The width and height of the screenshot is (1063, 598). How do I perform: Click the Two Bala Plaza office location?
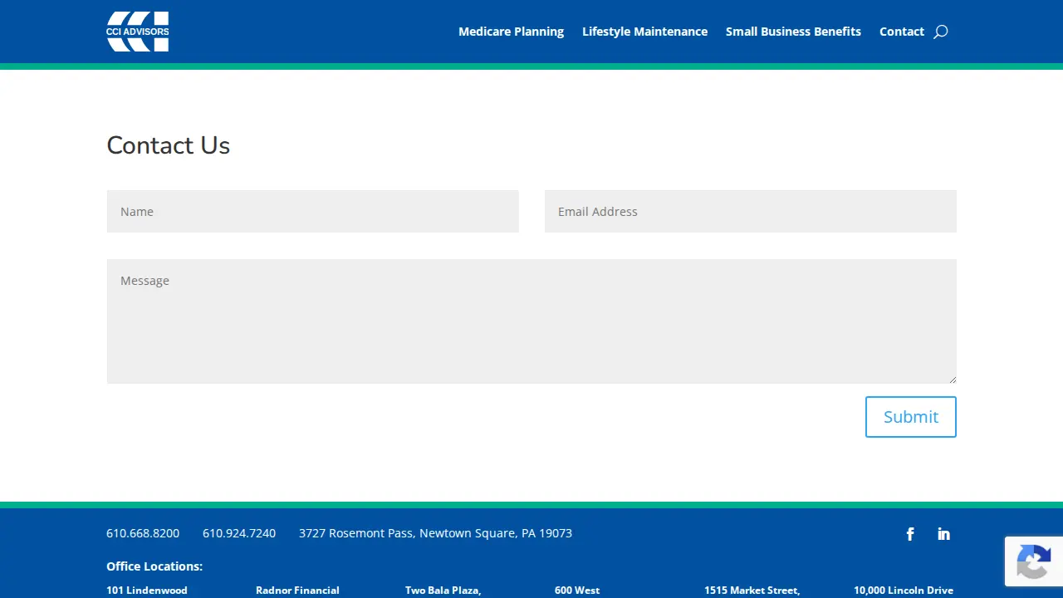[x=443, y=591]
